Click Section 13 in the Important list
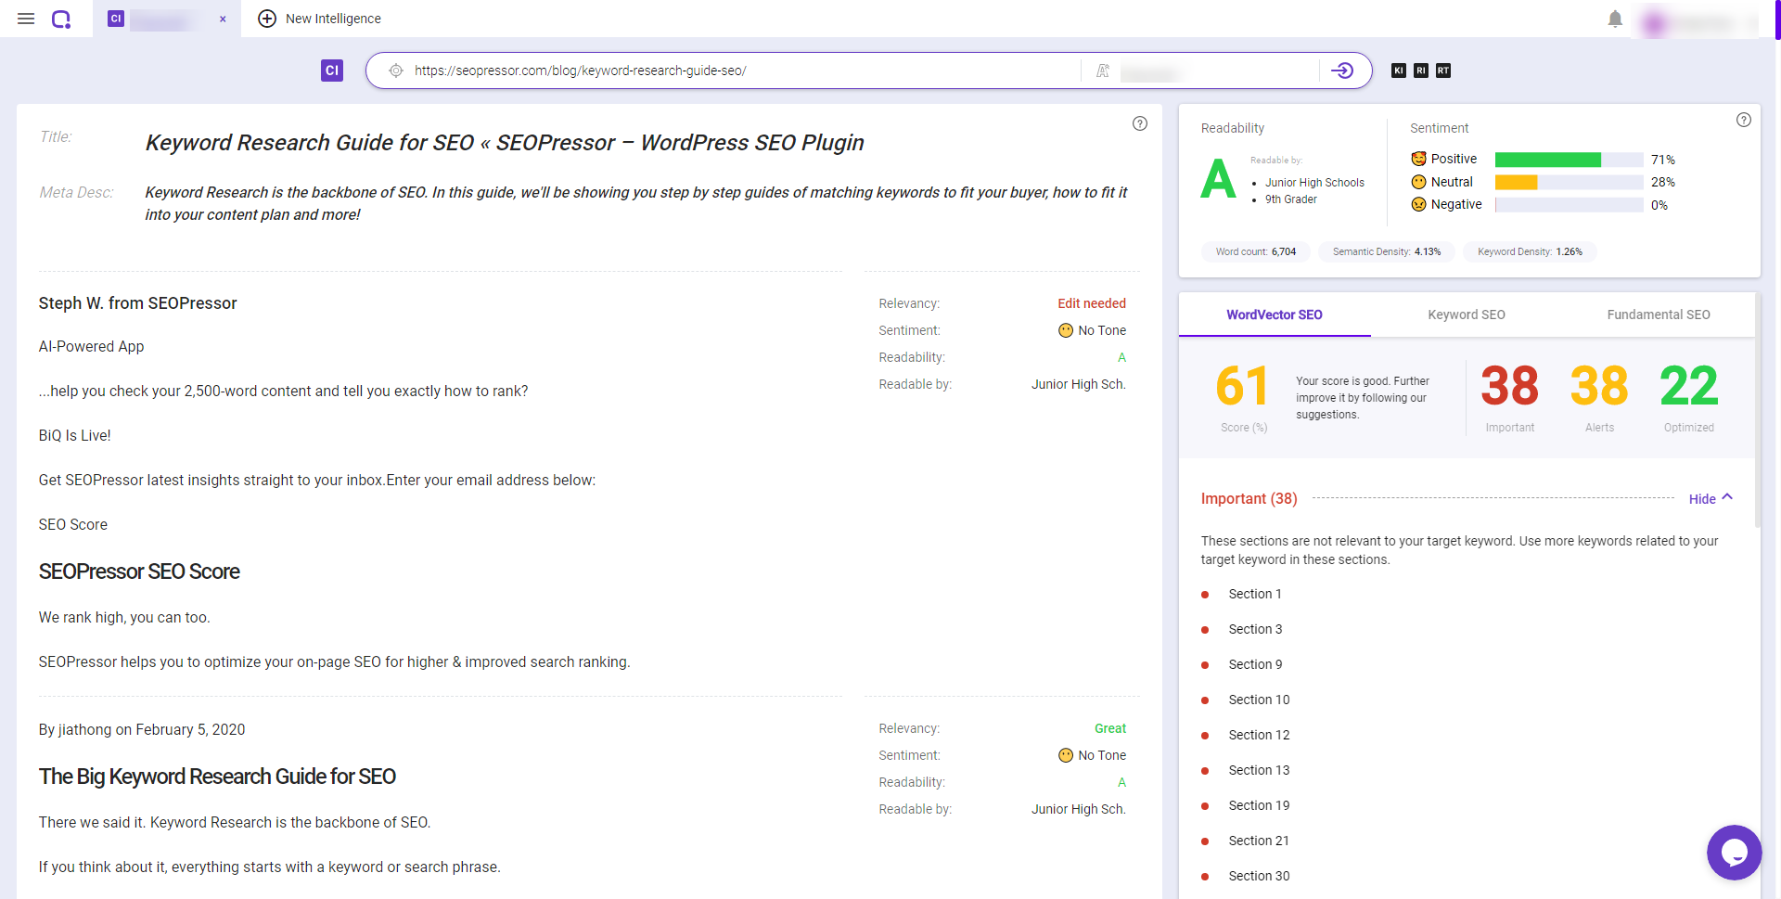The image size is (1781, 899). coord(1259,770)
